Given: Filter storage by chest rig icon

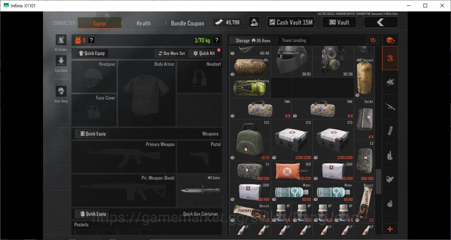Looking at the screenshot, I should [390, 180].
